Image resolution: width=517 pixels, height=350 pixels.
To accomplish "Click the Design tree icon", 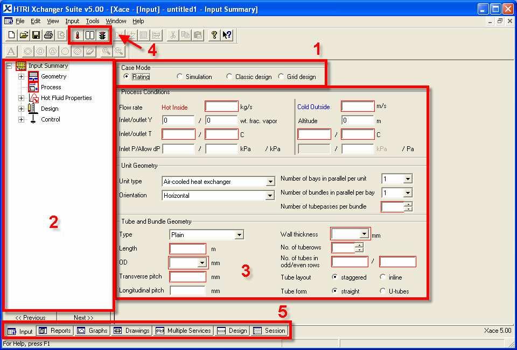I will point(32,108).
